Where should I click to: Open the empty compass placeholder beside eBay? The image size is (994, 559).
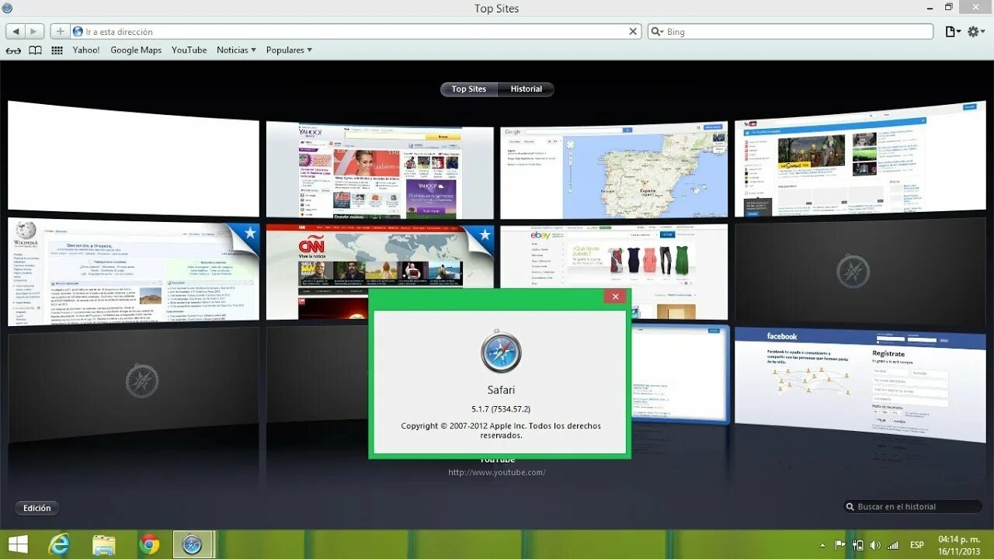(x=860, y=272)
